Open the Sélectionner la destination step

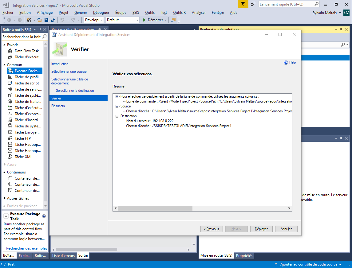pyautogui.click(x=75, y=91)
